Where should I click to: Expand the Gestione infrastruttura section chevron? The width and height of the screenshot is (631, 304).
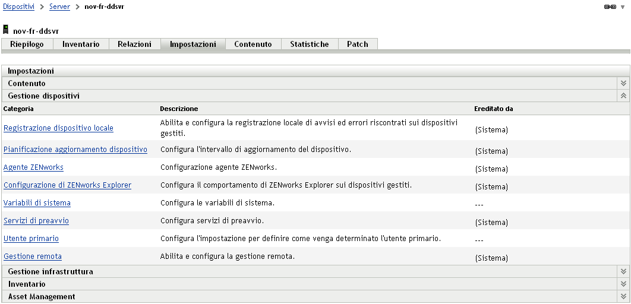(x=623, y=272)
